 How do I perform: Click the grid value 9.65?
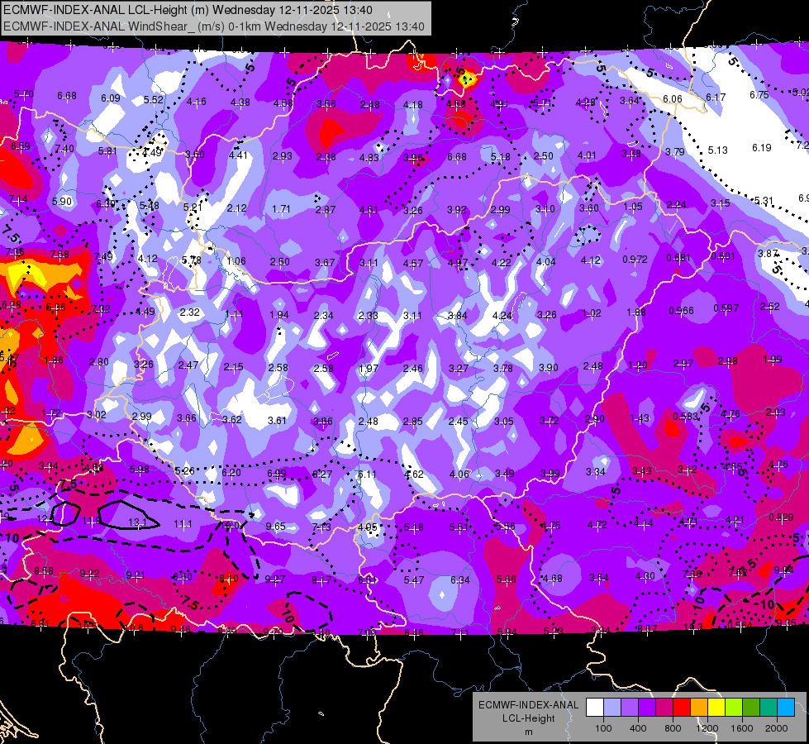pyautogui.click(x=275, y=526)
